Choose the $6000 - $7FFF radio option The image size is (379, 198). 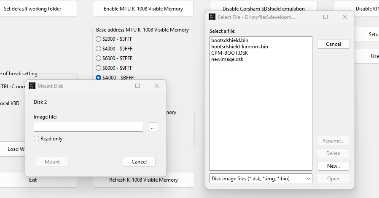tap(99, 58)
